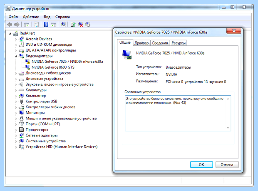Click the Properties sheet toolbar icon
The image size is (258, 191).
pyautogui.click(x=36, y=25)
